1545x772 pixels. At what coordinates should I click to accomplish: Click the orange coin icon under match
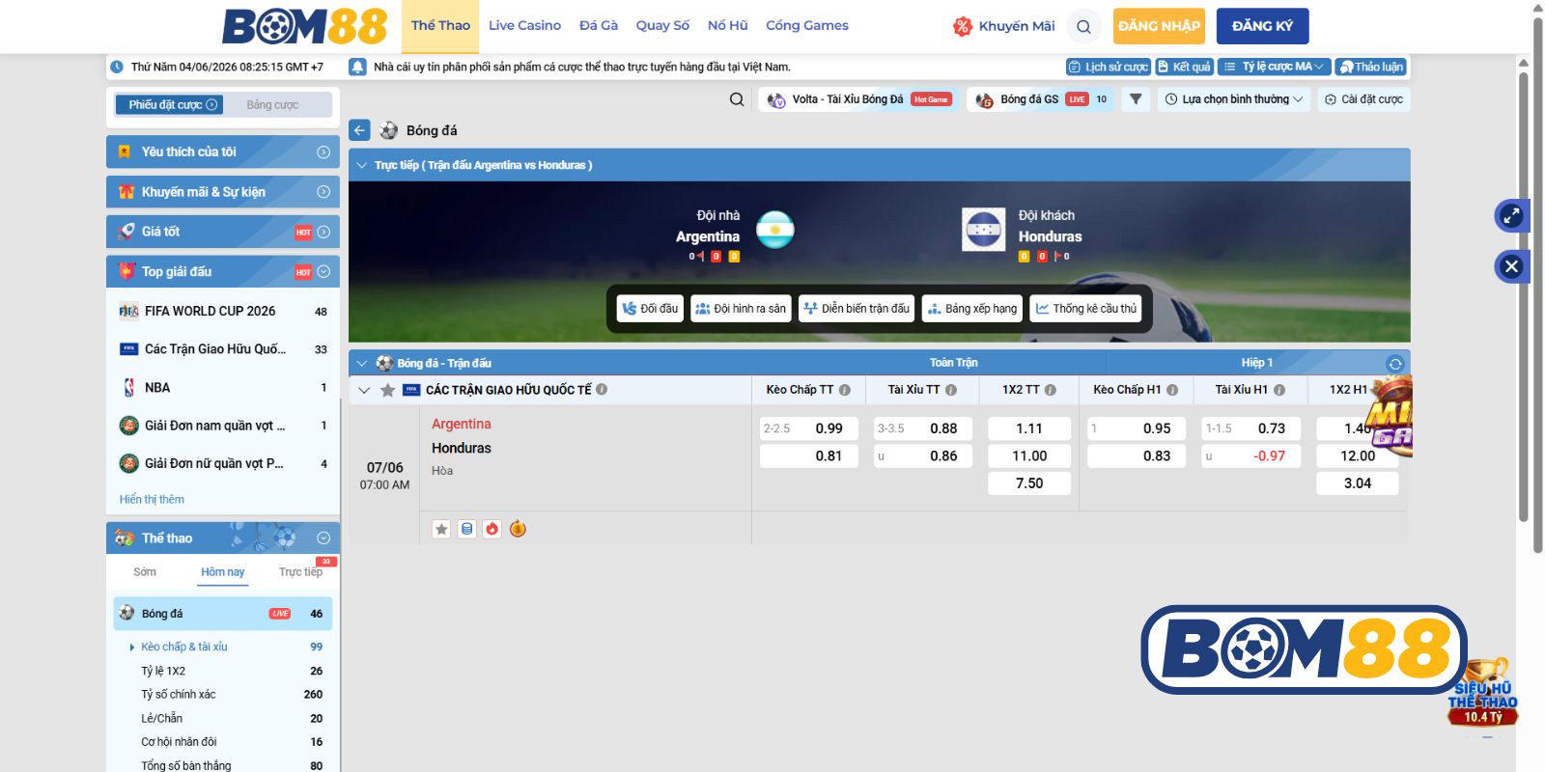518,529
